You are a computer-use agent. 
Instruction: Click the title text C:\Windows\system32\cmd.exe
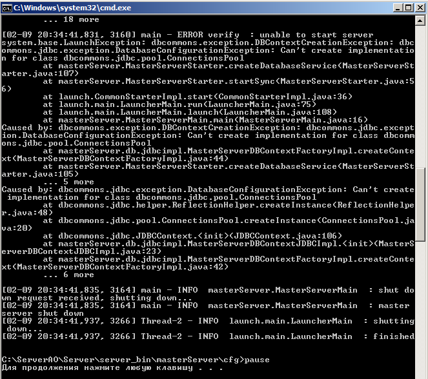tap(72, 8)
